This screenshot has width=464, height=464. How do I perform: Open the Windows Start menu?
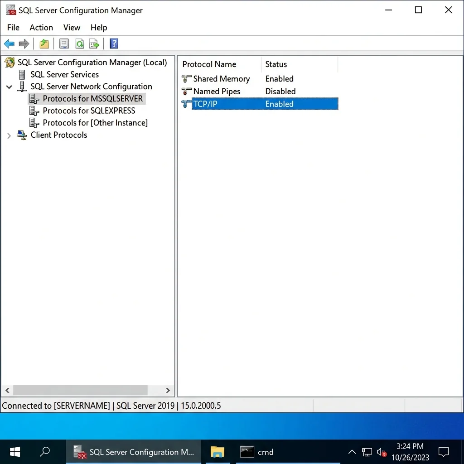pos(15,452)
